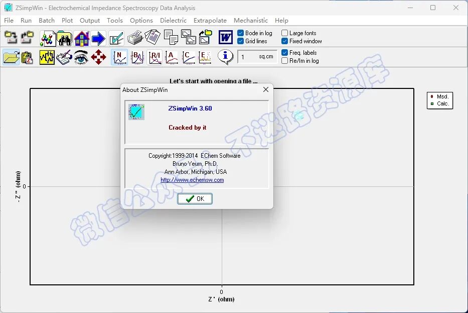Image resolution: width=468 pixels, height=313 pixels.
Task: Enable the Large fonts checkbox
Action: click(x=285, y=33)
